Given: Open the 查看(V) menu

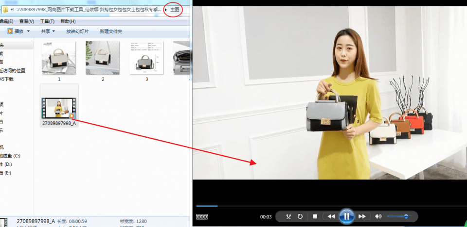Looking at the screenshot, I should click(x=26, y=21).
